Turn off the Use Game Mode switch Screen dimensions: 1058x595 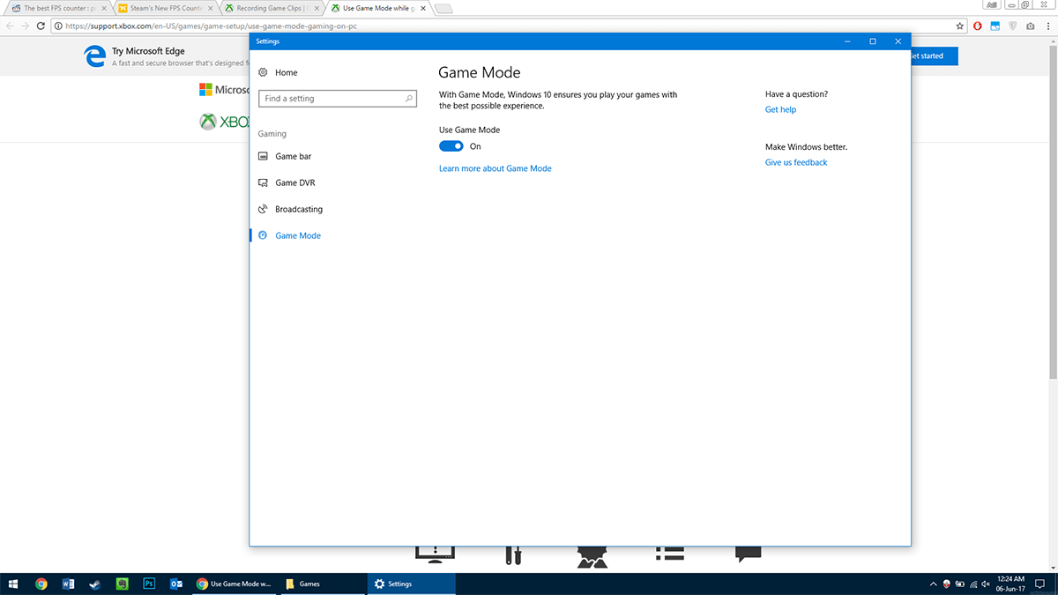coord(451,146)
